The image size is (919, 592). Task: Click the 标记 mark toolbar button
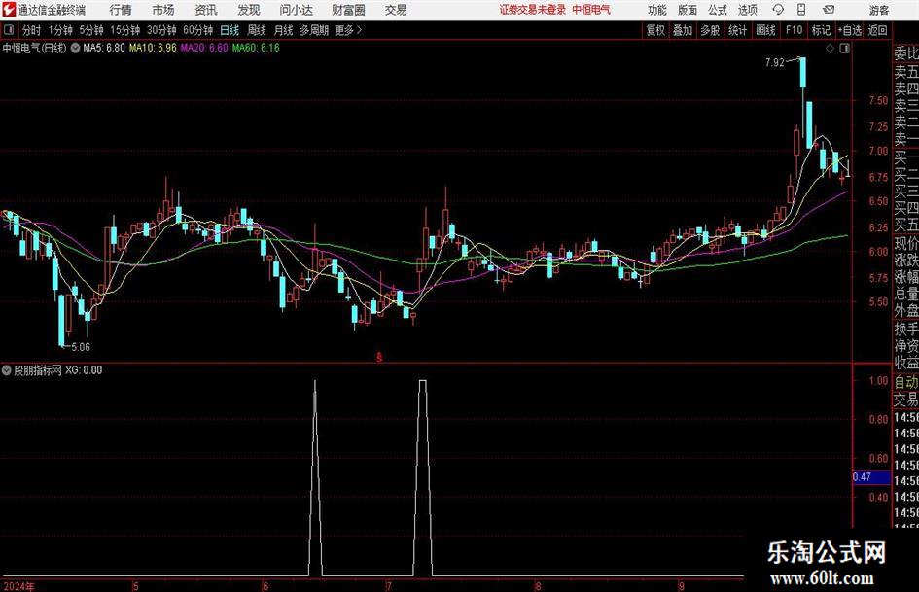click(821, 30)
